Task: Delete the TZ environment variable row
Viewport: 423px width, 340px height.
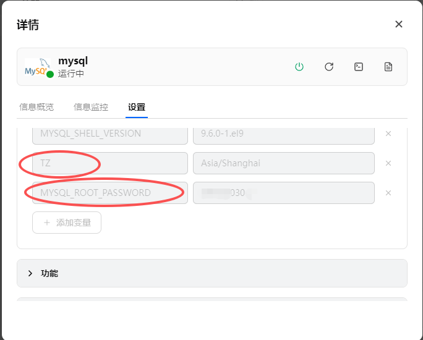Action: pyautogui.click(x=388, y=163)
